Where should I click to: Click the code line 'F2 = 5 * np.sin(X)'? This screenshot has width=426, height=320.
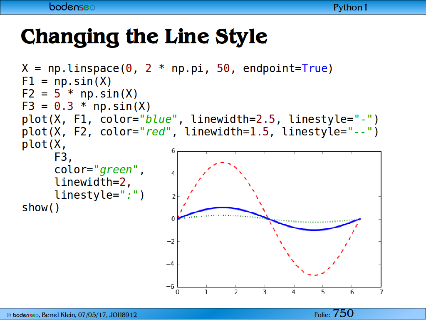80,94
